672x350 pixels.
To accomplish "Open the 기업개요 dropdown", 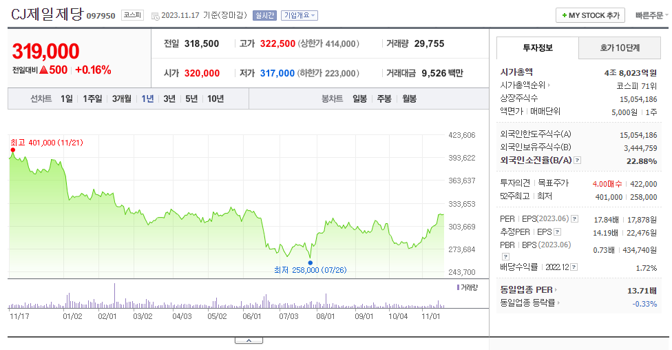I will click(299, 15).
